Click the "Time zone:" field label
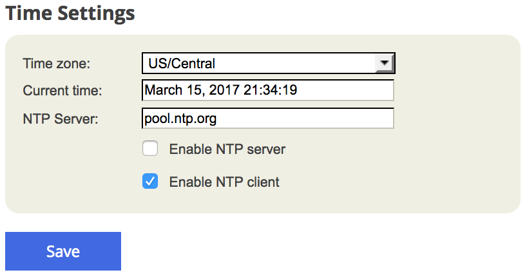 pyautogui.click(x=57, y=64)
